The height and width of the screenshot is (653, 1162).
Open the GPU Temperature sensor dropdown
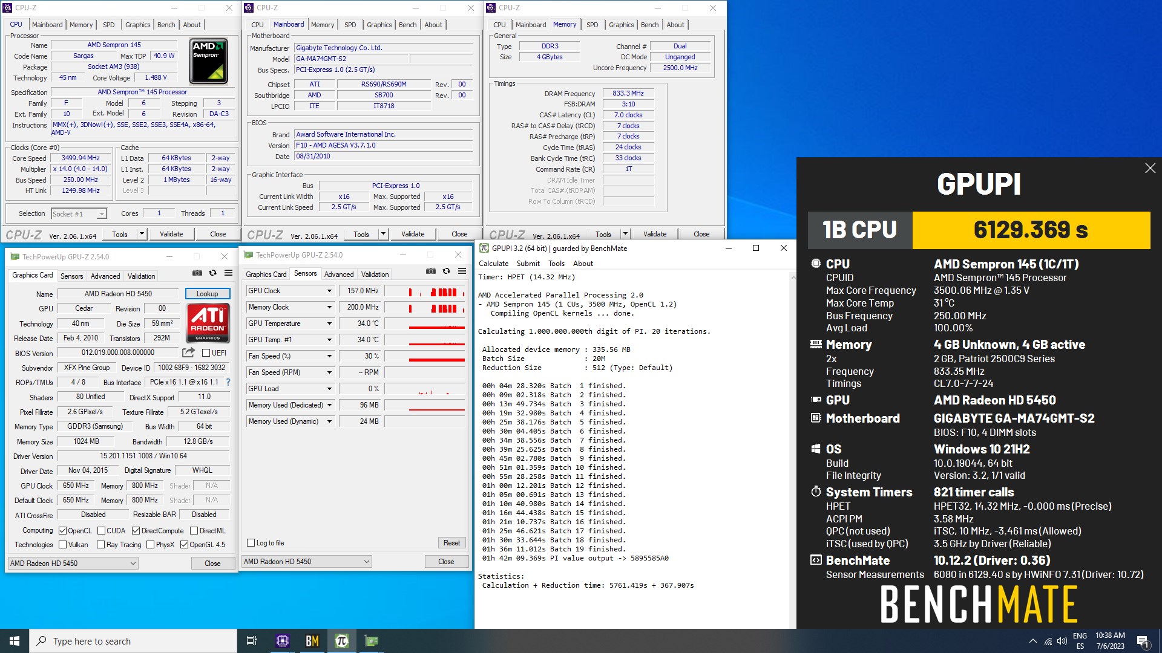329,323
